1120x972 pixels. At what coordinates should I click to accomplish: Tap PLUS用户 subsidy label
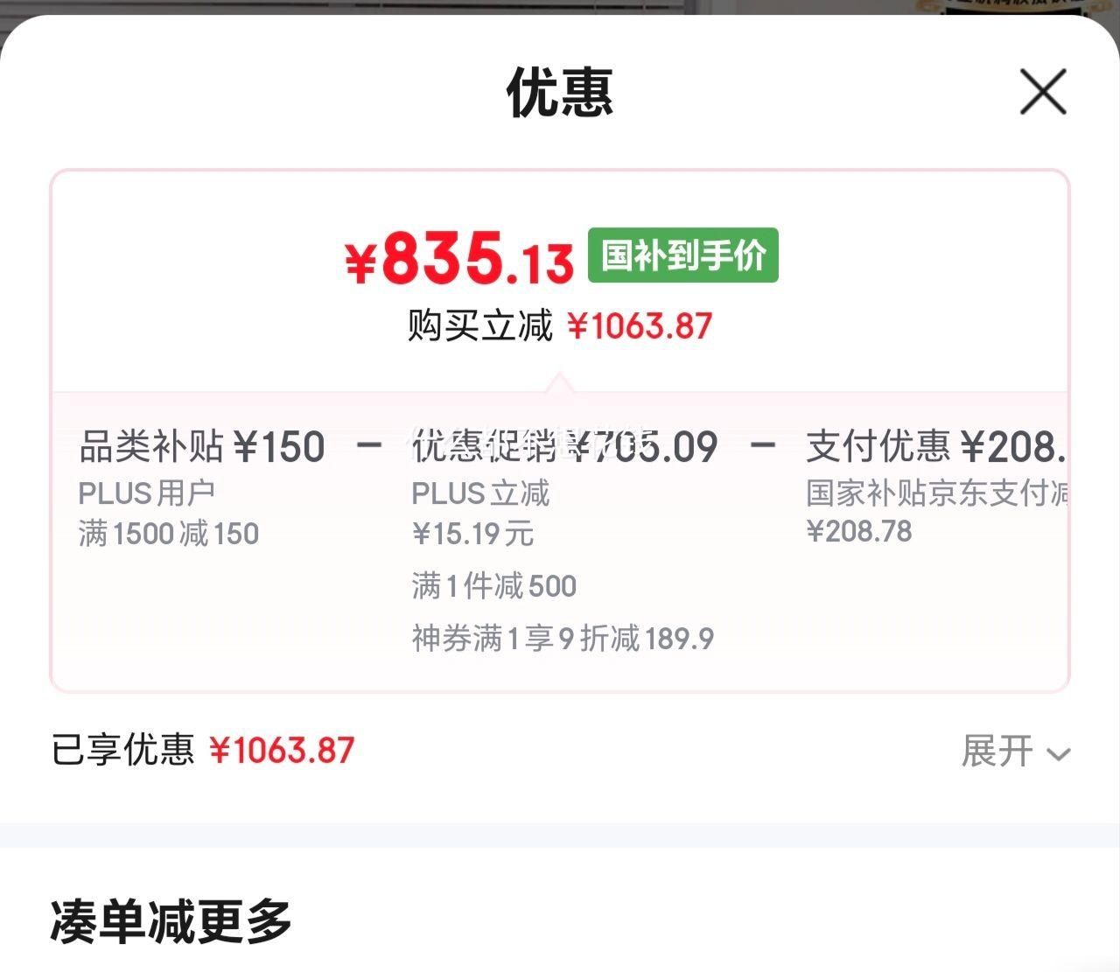pos(147,493)
